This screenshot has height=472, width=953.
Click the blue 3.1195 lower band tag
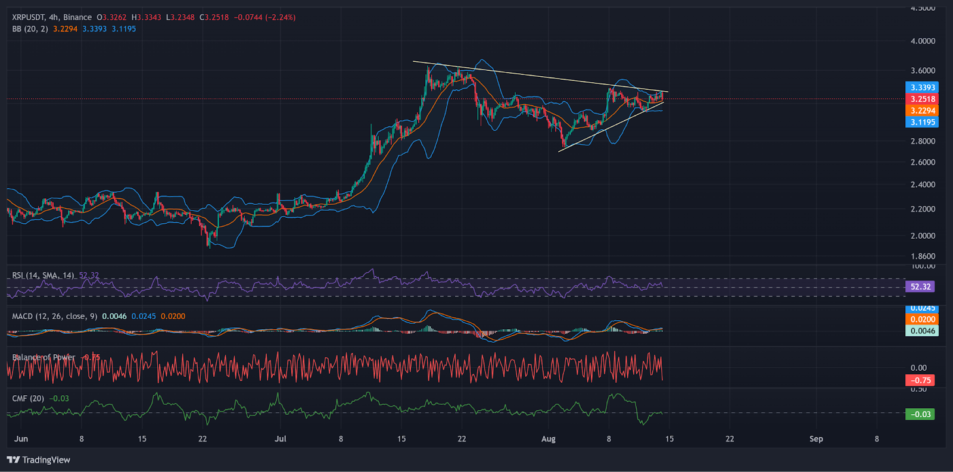point(922,122)
